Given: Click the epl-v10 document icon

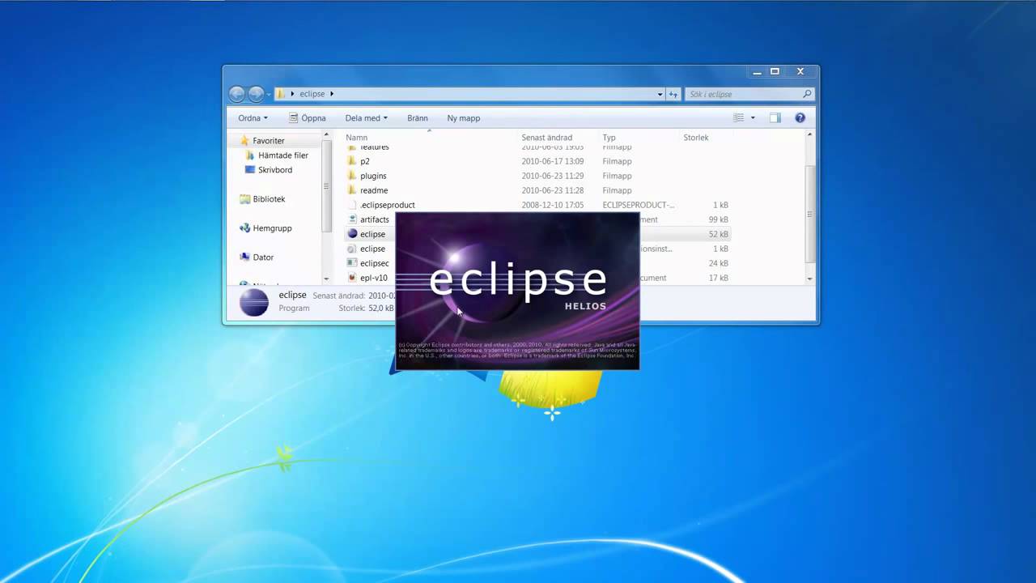Looking at the screenshot, I should tap(352, 278).
